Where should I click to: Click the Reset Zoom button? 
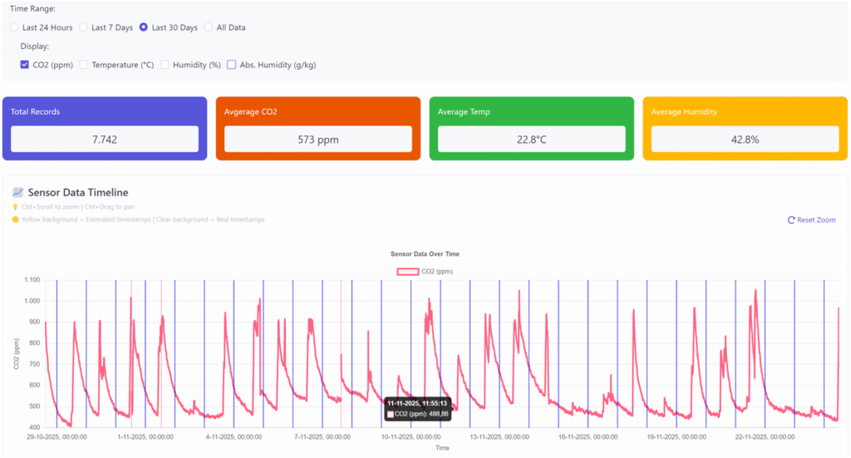pyautogui.click(x=811, y=220)
